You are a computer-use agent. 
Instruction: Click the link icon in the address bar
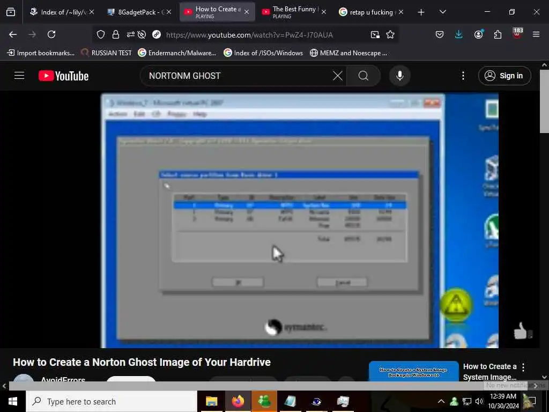pyautogui.click(x=157, y=34)
